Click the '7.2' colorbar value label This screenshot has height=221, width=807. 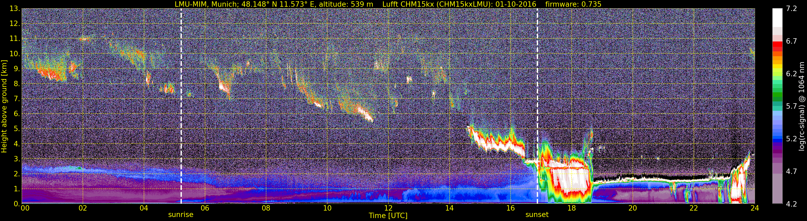pos(791,9)
